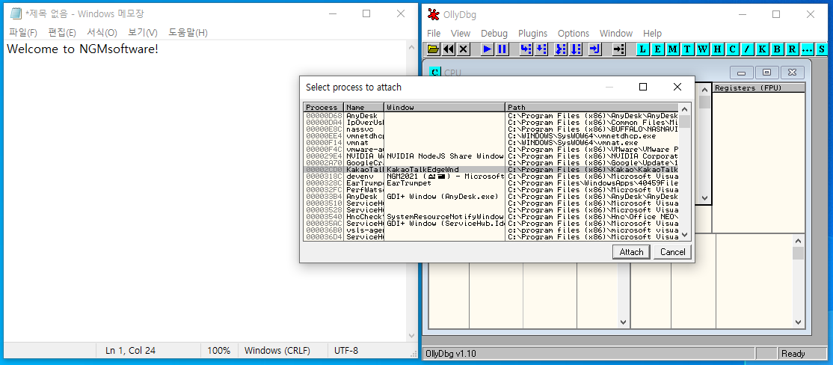Click the Attach button

[631, 252]
